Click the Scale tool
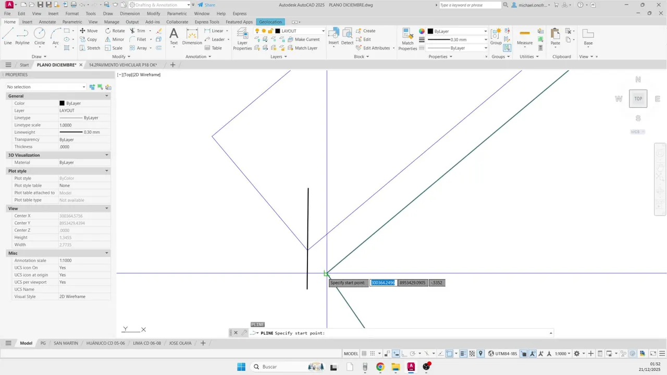 tap(114, 48)
